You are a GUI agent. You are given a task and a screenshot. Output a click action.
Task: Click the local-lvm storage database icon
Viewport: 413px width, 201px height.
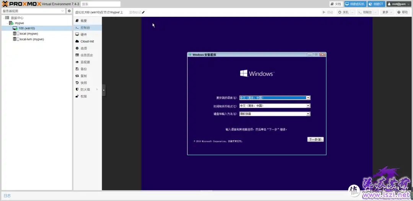[15, 39]
